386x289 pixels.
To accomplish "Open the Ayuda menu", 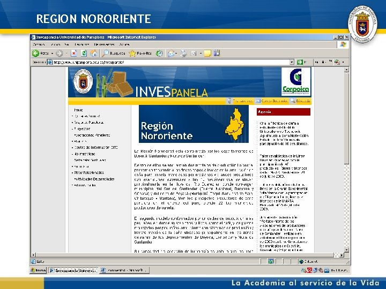I will (x=124, y=44).
